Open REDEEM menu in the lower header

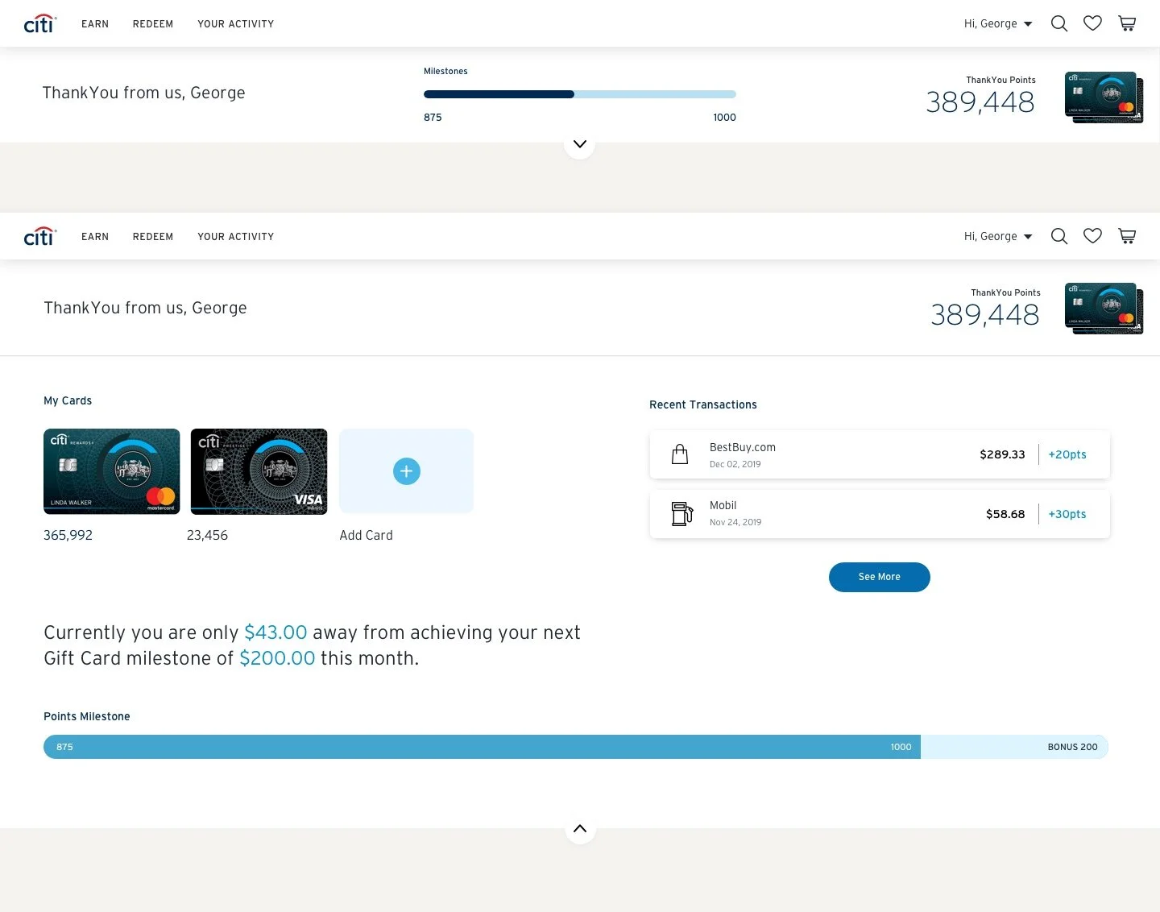coord(153,237)
